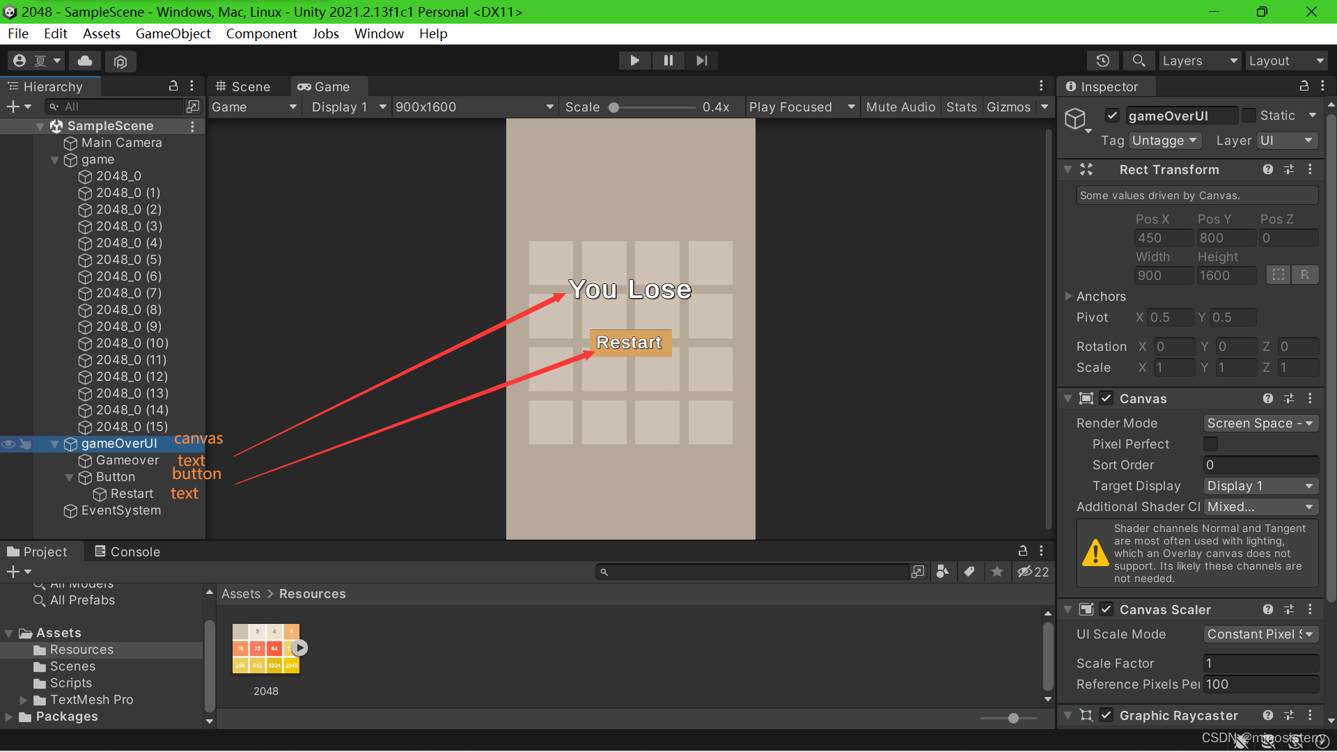Screen dimensions: 1337x752
Task: Click the Pause button
Action: click(x=668, y=61)
